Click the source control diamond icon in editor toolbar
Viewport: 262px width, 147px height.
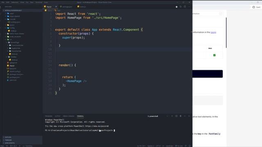(x=176, y=7)
